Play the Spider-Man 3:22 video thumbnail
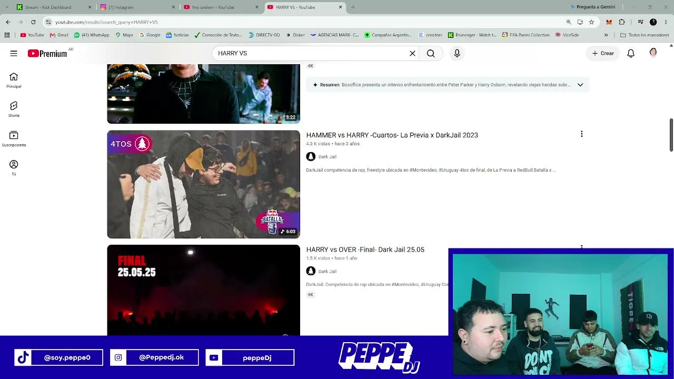Image resolution: width=674 pixels, height=379 pixels. [203, 94]
